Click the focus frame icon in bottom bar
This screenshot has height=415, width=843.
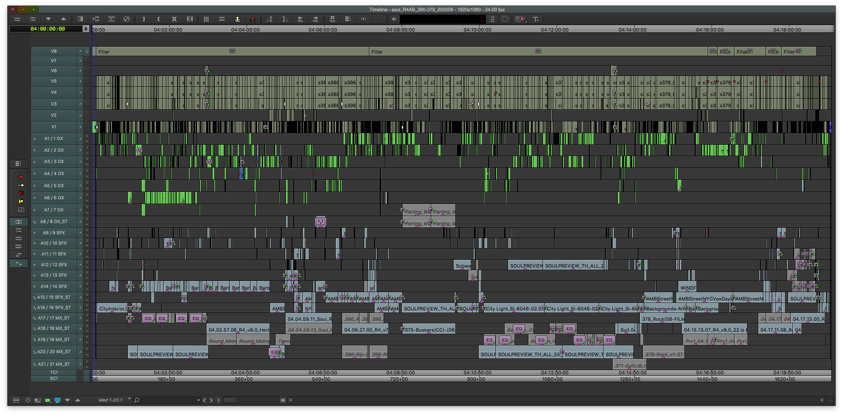click(x=283, y=400)
